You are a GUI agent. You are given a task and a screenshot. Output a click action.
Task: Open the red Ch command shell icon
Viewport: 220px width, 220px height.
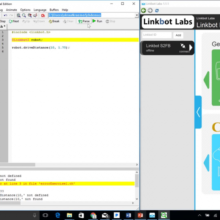pyautogui.click(x=43, y=15)
